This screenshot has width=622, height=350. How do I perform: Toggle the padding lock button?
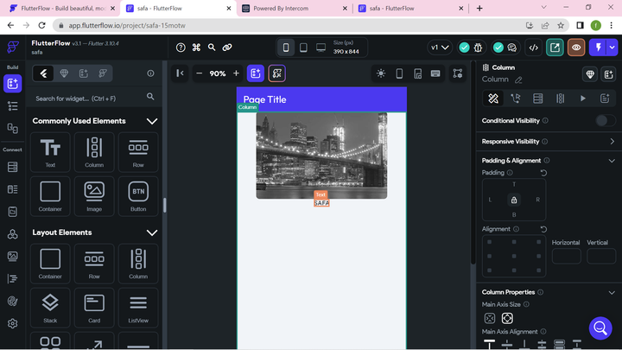[514, 200]
